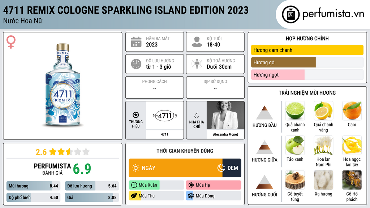Click the pink female gender symbol

click(11, 42)
